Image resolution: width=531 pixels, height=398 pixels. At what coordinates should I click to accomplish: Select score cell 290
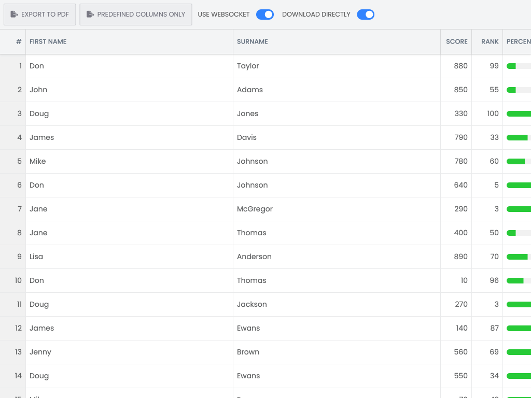tap(456, 209)
